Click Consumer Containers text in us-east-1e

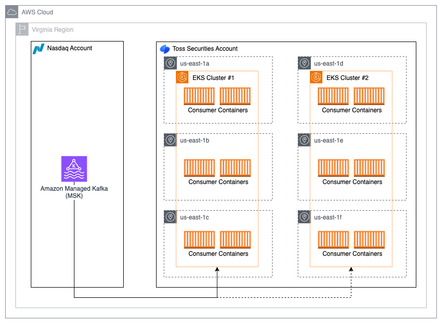click(352, 182)
